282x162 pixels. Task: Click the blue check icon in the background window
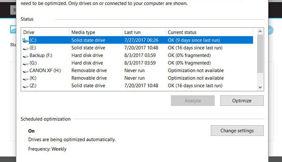pyautogui.click(x=271, y=30)
